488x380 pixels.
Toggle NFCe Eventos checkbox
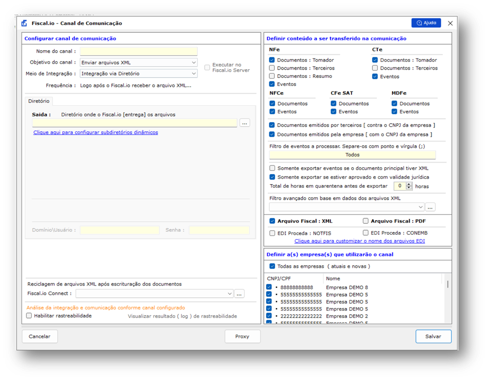point(272,112)
